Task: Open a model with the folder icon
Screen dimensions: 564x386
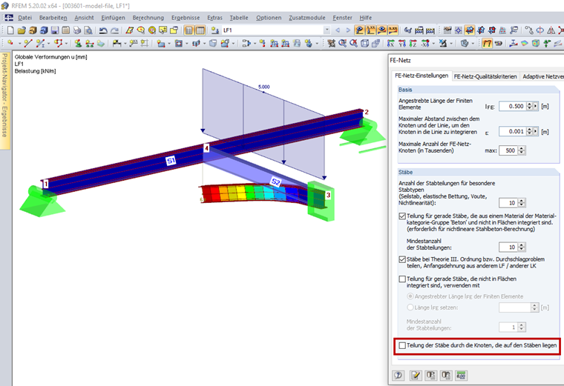Action: pyautogui.click(x=22, y=30)
